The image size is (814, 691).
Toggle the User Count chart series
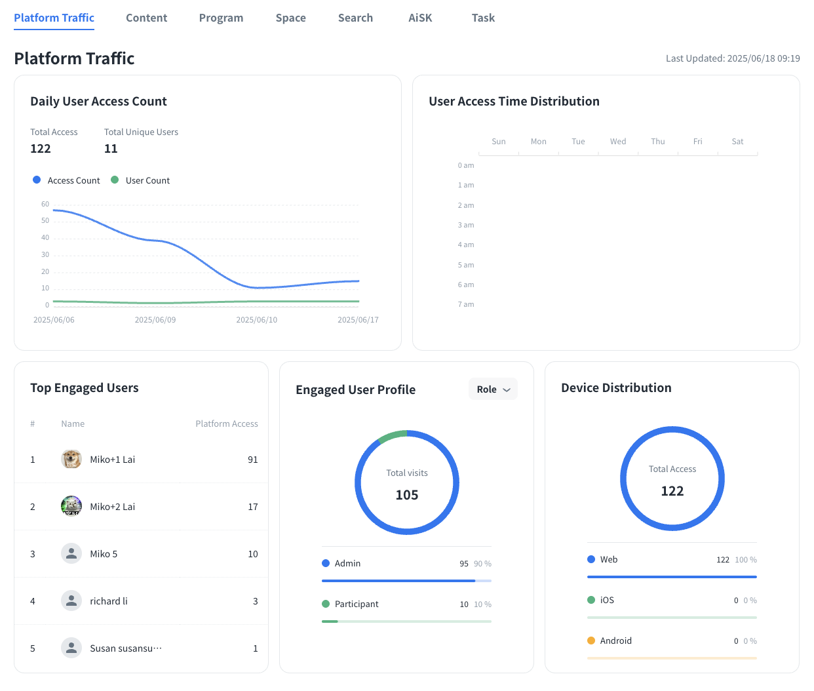(x=140, y=180)
